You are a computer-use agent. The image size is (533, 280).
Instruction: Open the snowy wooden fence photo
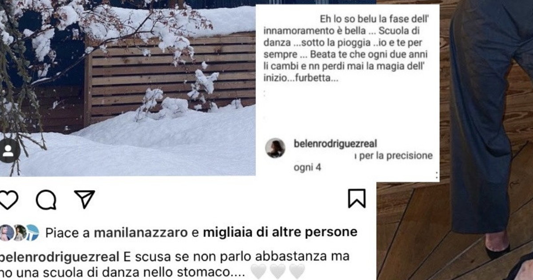(x=128, y=88)
